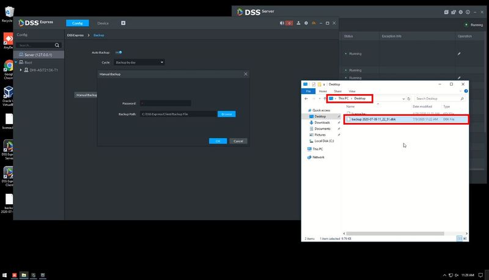
Task: Collapse the Root node
Action: (16, 62)
